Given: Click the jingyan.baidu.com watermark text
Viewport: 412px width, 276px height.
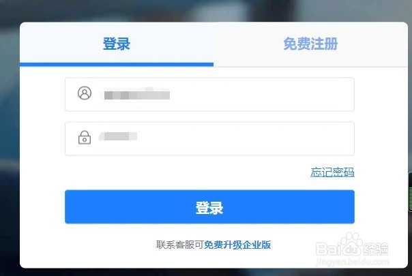Looking at the screenshot, I should point(353,262).
